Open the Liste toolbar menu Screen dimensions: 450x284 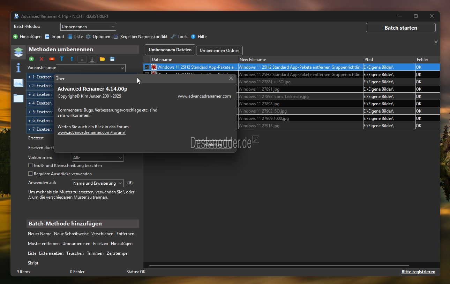coord(75,37)
